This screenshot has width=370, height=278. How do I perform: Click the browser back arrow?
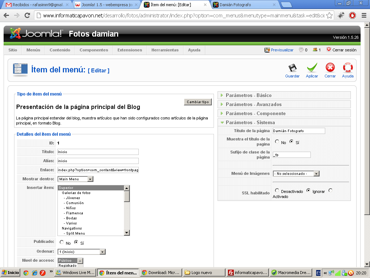tap(7, 16)
